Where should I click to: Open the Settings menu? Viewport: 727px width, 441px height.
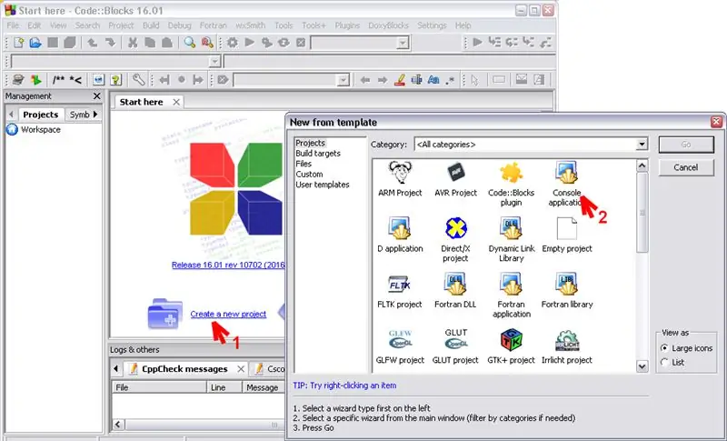[432, 25]
